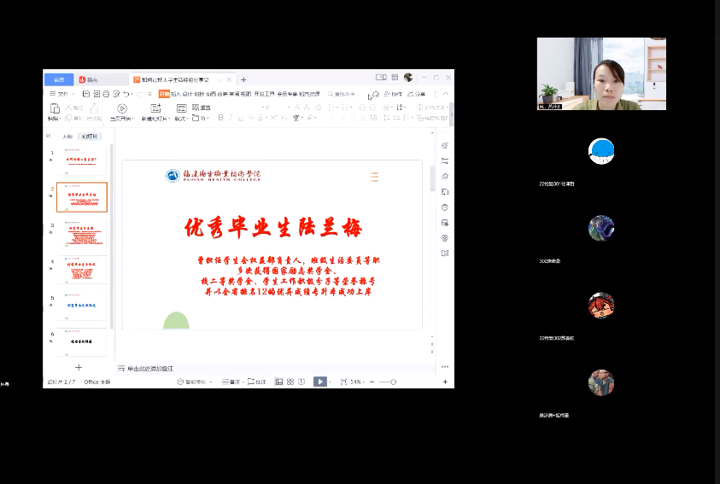Image resolution: width=720 pixels, height=484 pixels.
Task: Expand the layout 版式 dropdown
Action: coord(181,119)
